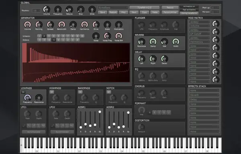
Task: Click the Copy button
Action: pyautogui.click(x=144, y=12)
